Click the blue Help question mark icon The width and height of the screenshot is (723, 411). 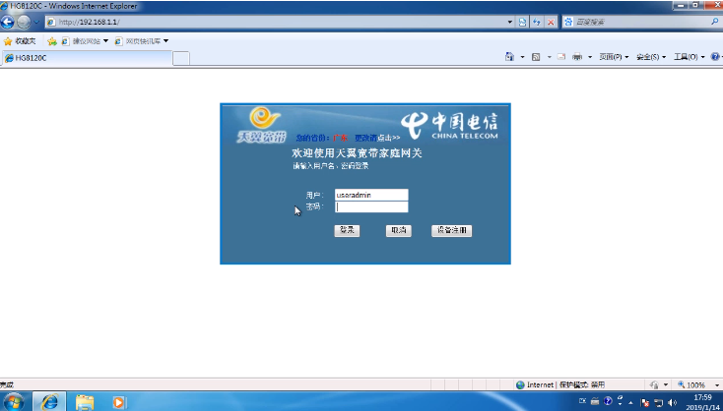click(x=715, y=57)
